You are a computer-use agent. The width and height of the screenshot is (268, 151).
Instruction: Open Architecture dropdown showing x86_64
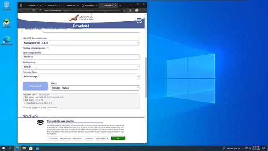coord(81,67)
